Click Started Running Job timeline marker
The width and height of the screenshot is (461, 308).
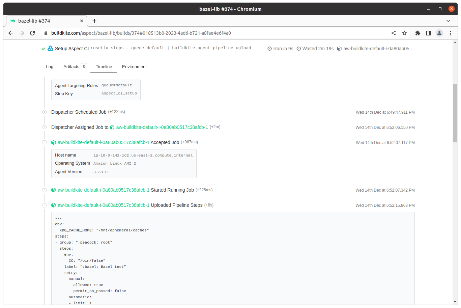coord(45,190)
